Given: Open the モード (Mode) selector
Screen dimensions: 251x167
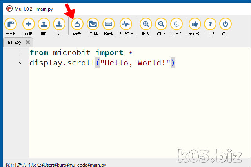Looking at the screenshot, I should (11, 27).
